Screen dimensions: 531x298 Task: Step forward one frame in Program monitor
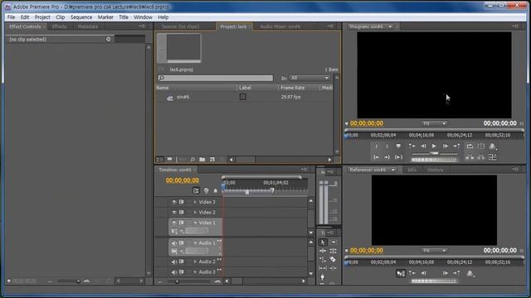click(x=446, y=147)
